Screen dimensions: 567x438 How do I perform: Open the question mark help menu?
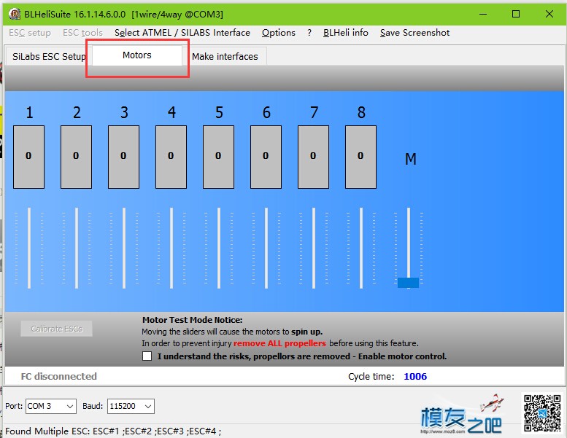pos(309,33)
